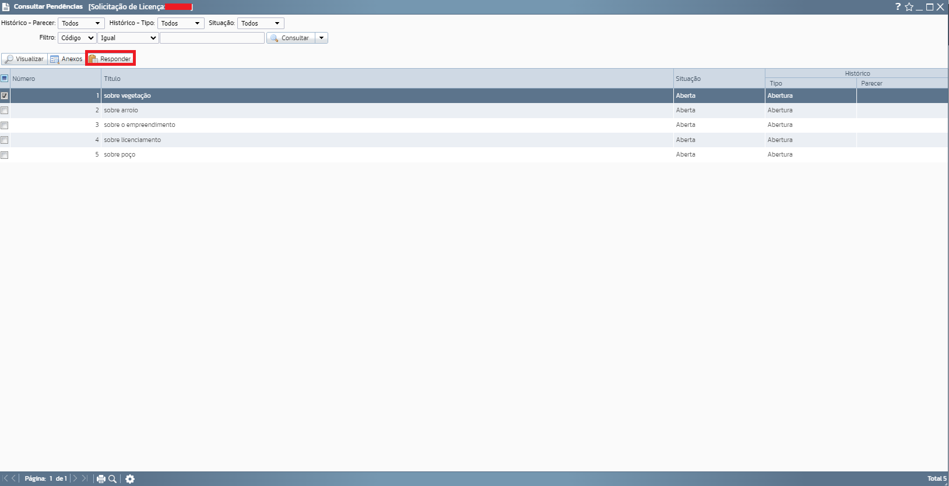Select the 'sobre poço' title cell
The width and height of the screenshot is (949, 486).
coord(387,154)
